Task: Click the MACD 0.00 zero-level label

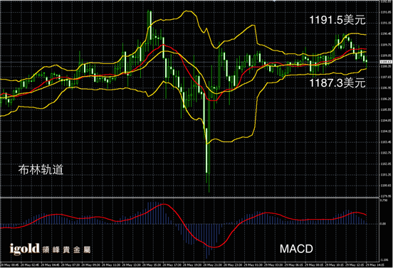Action: (383, 224)
